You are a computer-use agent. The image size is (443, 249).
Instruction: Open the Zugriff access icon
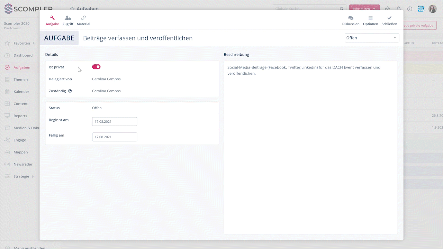point(68,18)
